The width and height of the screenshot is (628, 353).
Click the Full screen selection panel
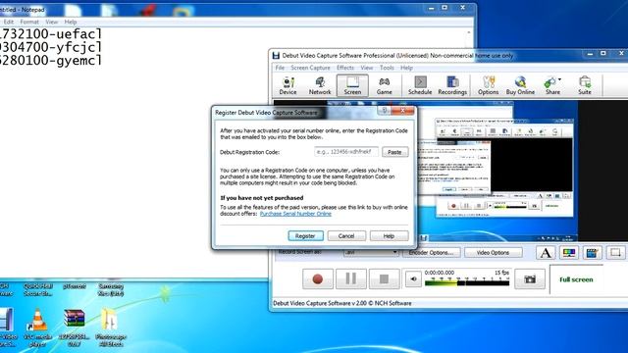pyautogui.click(x=576, y=279)
